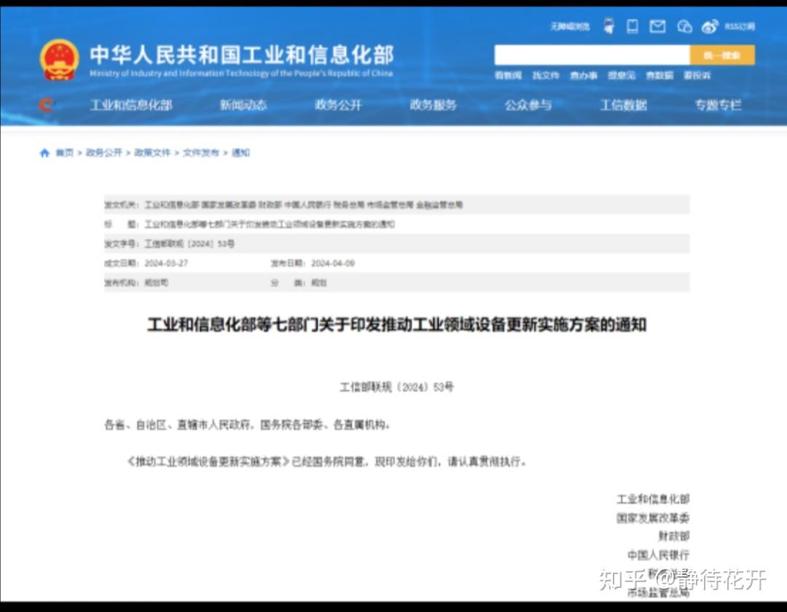Select the 提意见 quick link
Viewport: 787px width, 612px height.
point(622,76)
